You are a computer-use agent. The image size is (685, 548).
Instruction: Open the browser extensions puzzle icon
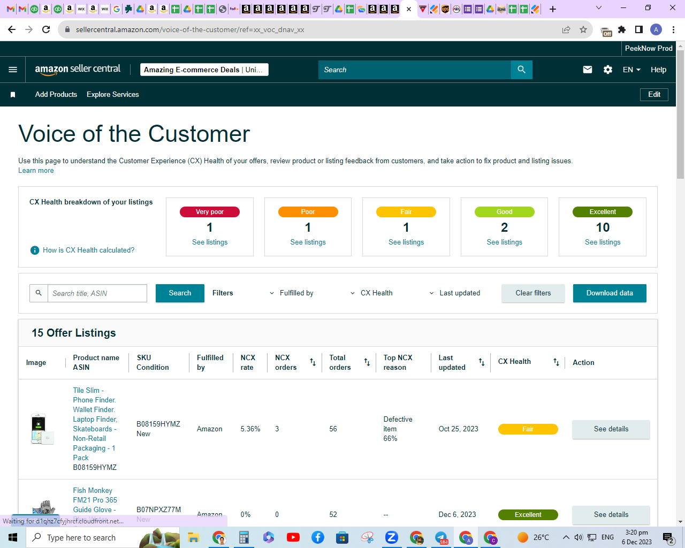[x=622, y=29]
